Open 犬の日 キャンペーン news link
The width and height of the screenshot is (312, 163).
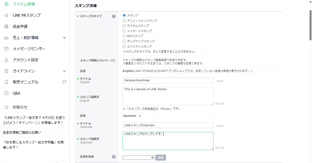point(34,120)
